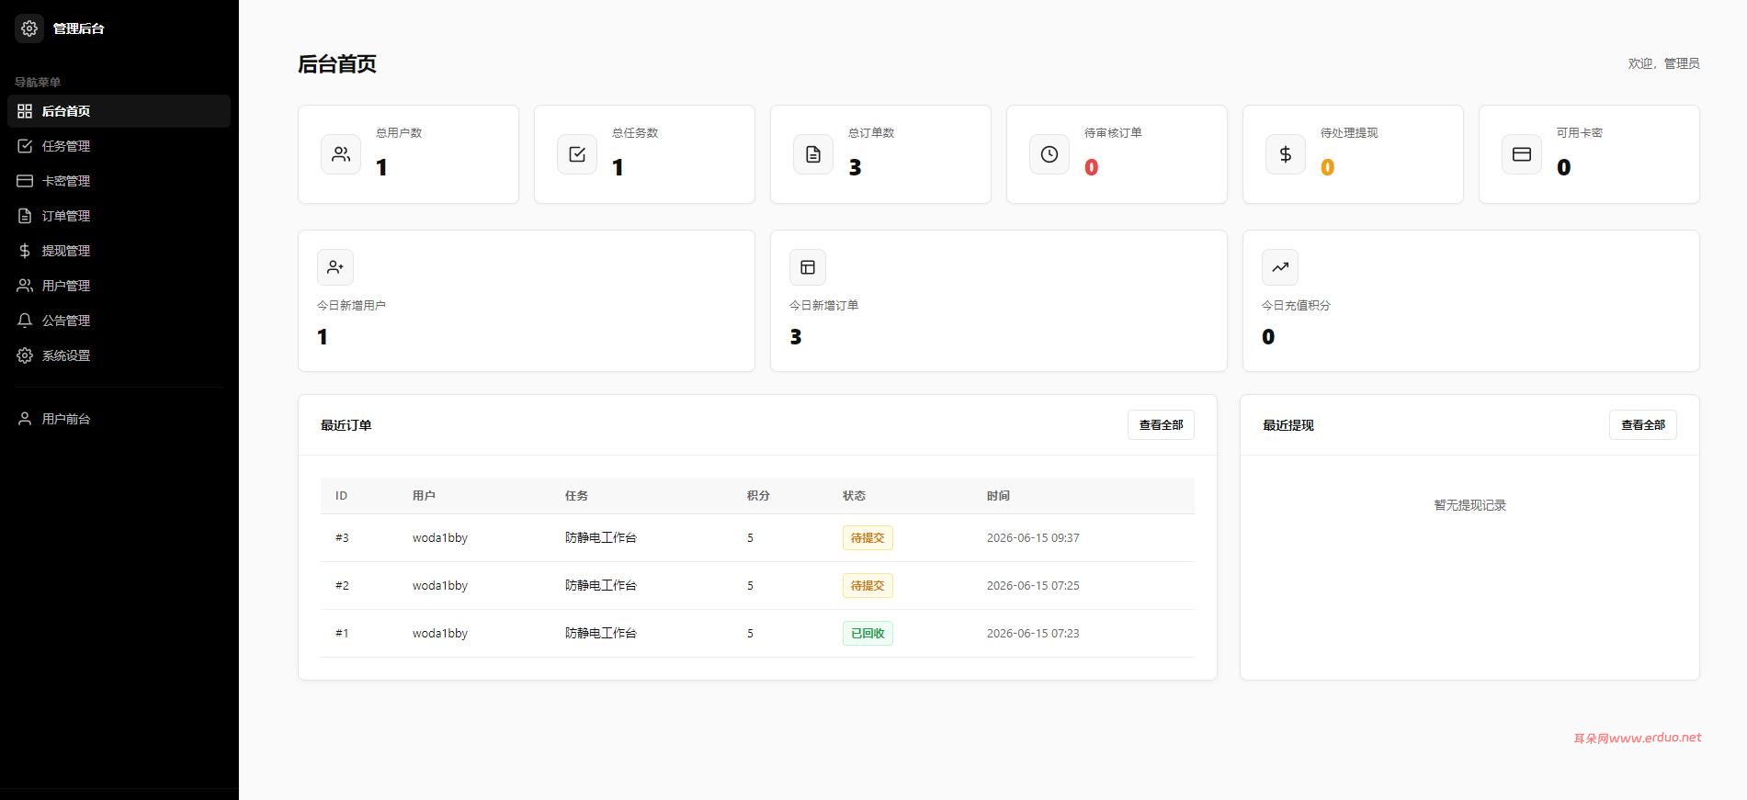Click the layout icon on 今日新增订单 card
Viewport: 1747px width, 800px height.
coord(808,267)
